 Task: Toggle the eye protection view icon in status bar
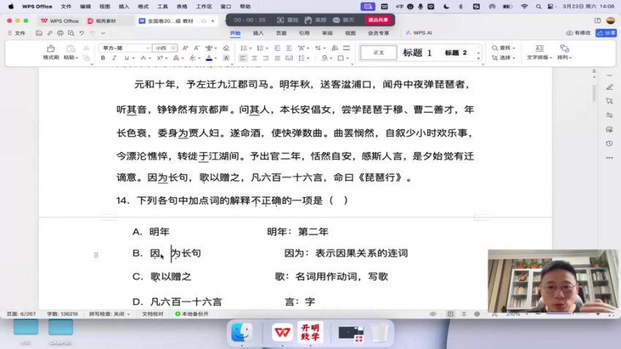433,313
